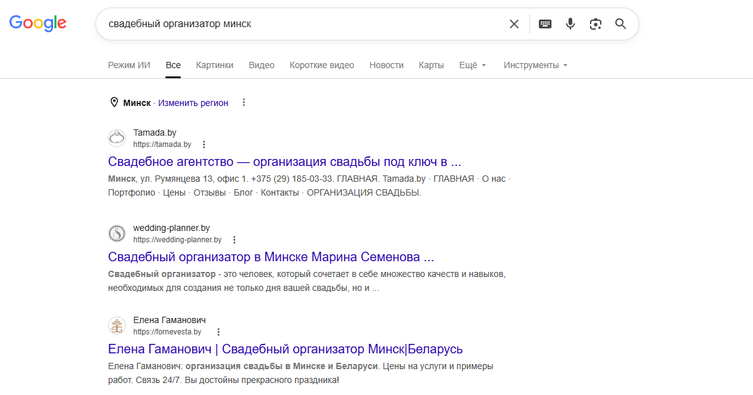Open the on-screen keyboard icon
This screenshot has height=395, width=753.
[545, 24]
